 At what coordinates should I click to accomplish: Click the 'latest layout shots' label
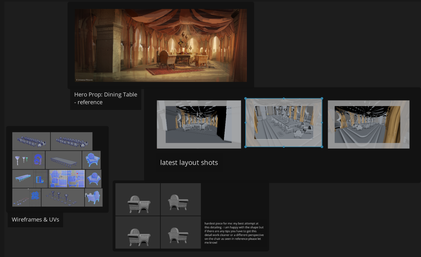(189, 162)
